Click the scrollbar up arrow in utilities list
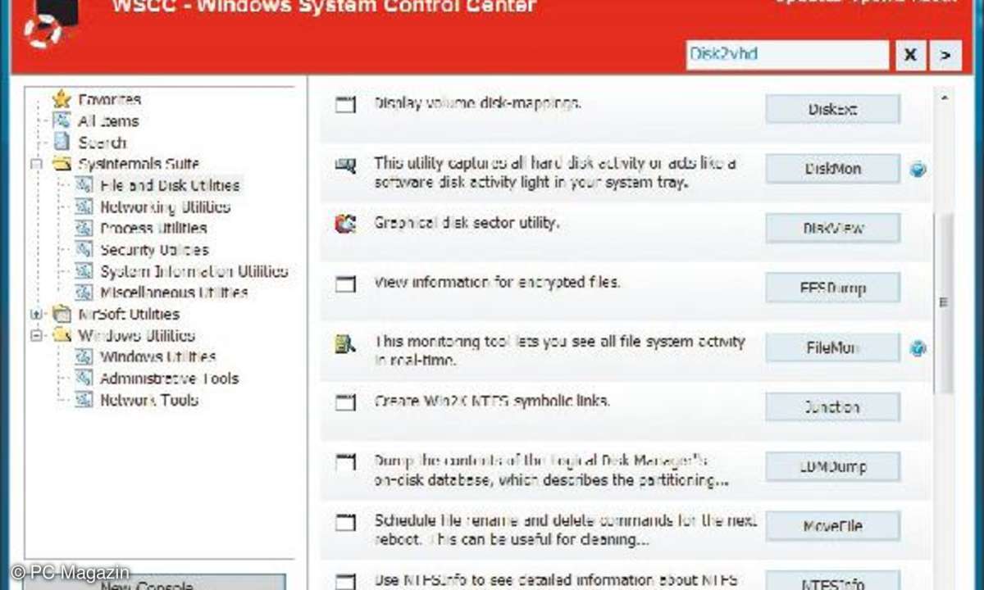984x590 pixels. point(944,98)
